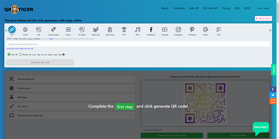Screen dimensions: 279x139
Task: Click the Download PNG button
Action: [239, 136]
